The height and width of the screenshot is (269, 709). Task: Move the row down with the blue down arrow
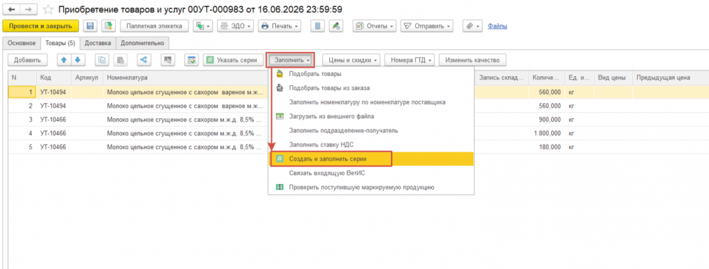click(78, 59)
